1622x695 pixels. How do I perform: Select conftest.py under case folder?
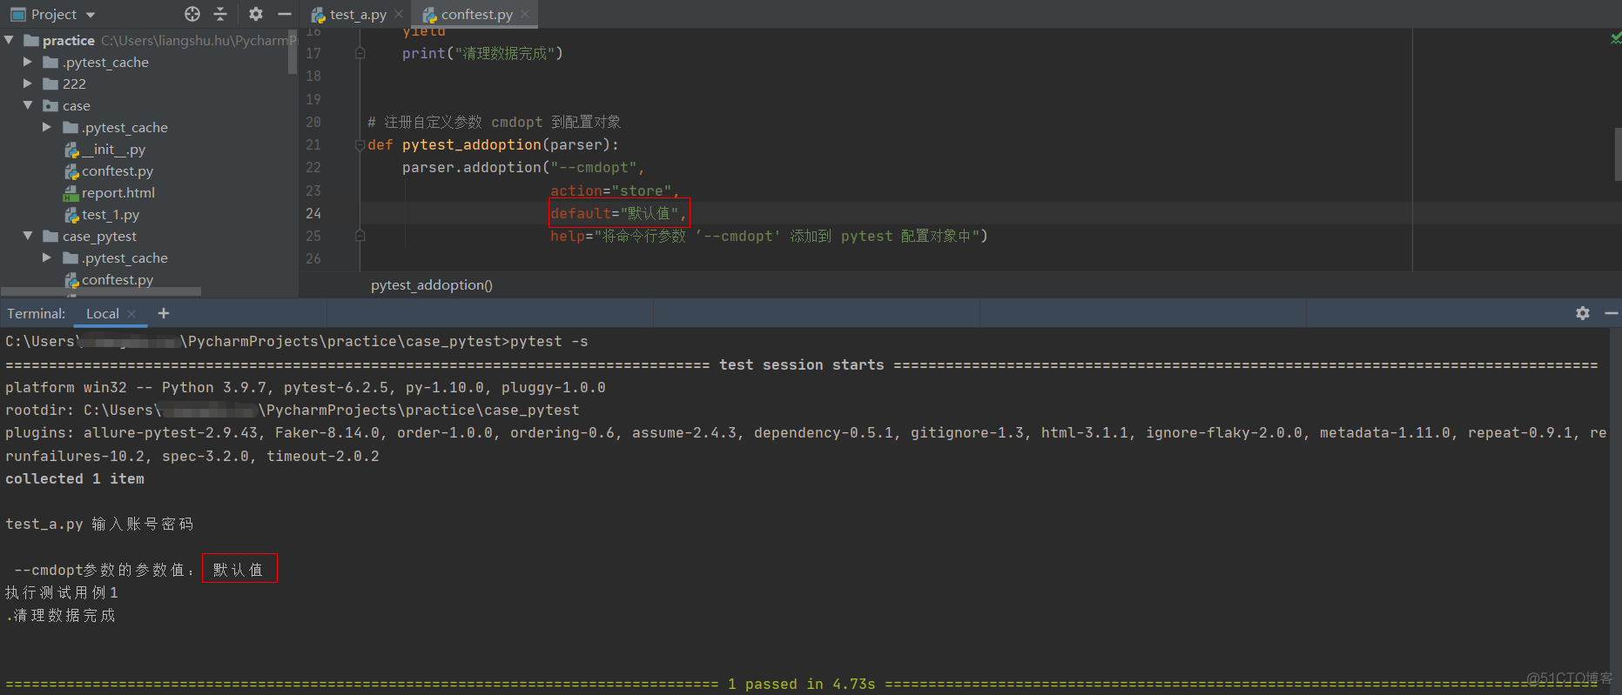118,171
